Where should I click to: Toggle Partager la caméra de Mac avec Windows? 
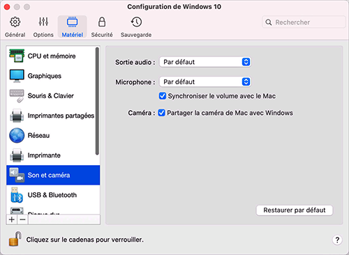tap(161, 113)
